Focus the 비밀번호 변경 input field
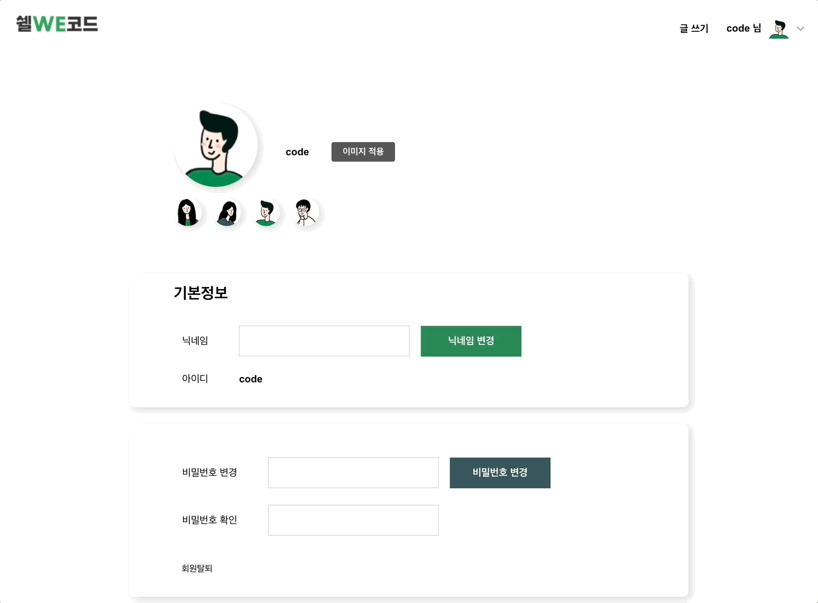 (353, 473)
